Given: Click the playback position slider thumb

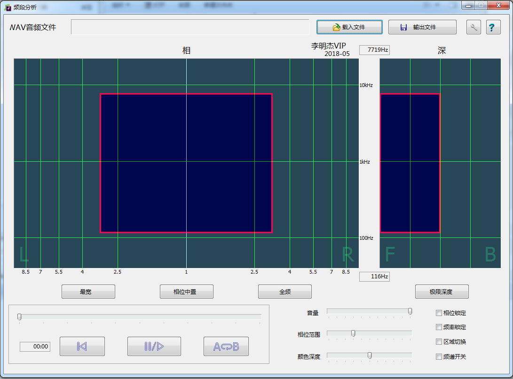Looking at the screenshot, I should point(19,317).
